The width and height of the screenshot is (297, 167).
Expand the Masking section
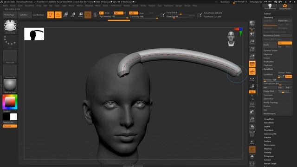click(x=268, y=148)
